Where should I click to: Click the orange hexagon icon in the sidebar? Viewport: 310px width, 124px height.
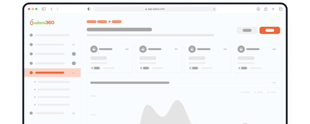click(31, 73)
